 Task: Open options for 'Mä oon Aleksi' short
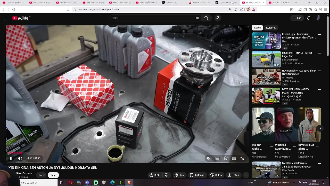point(271,146)
